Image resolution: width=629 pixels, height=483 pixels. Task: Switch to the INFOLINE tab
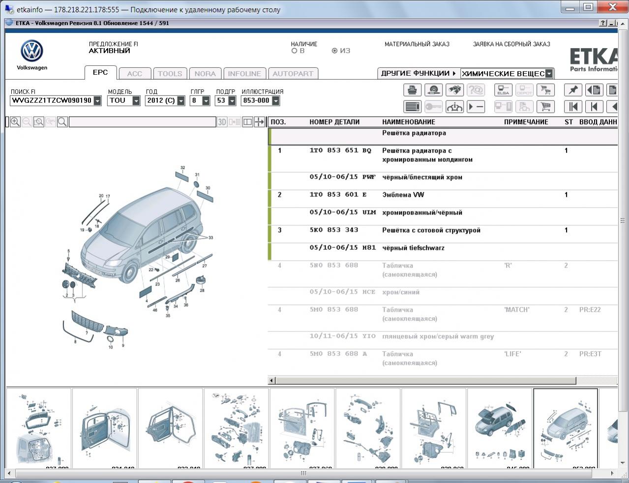244,73
